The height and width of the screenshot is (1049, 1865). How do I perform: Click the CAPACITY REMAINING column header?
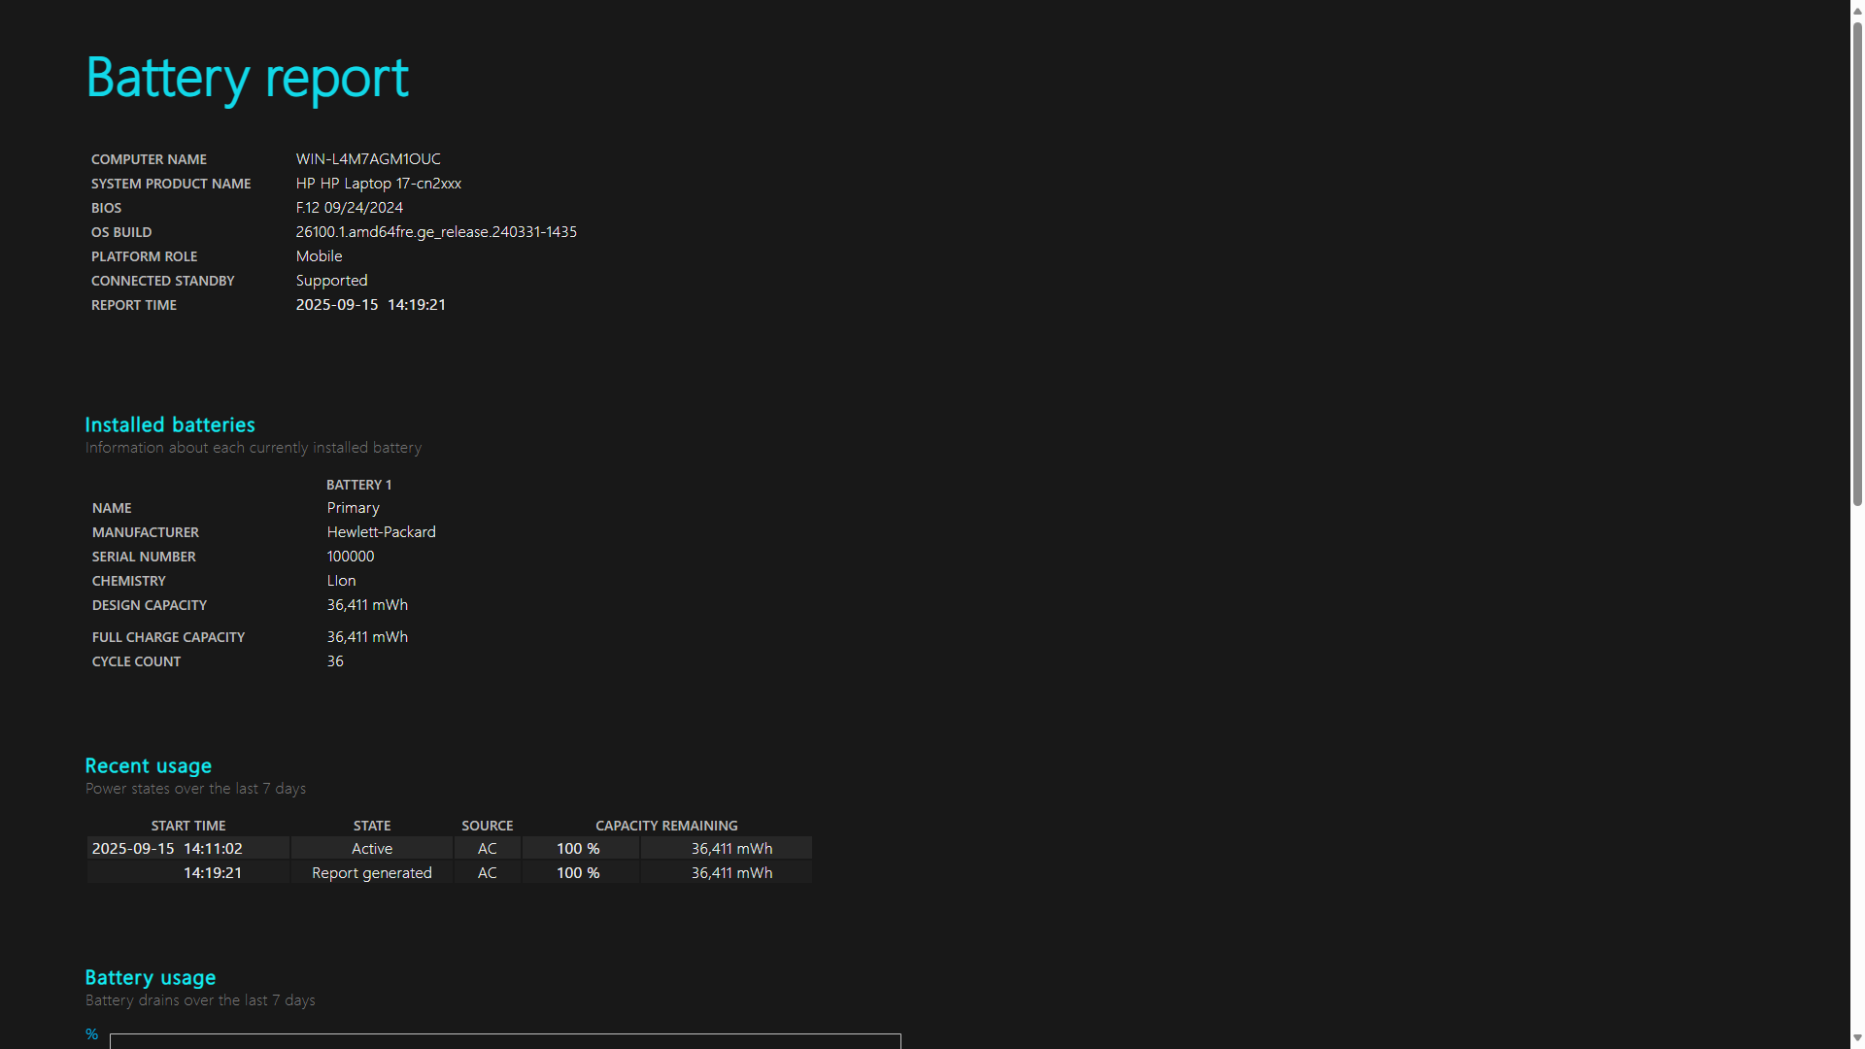(666, 826)
